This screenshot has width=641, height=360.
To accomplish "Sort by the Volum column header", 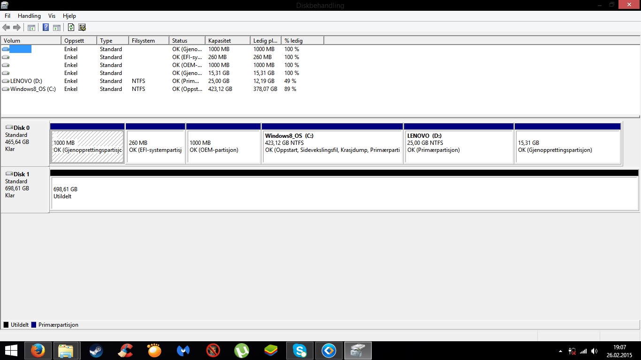I will click(x=31, y=41).
